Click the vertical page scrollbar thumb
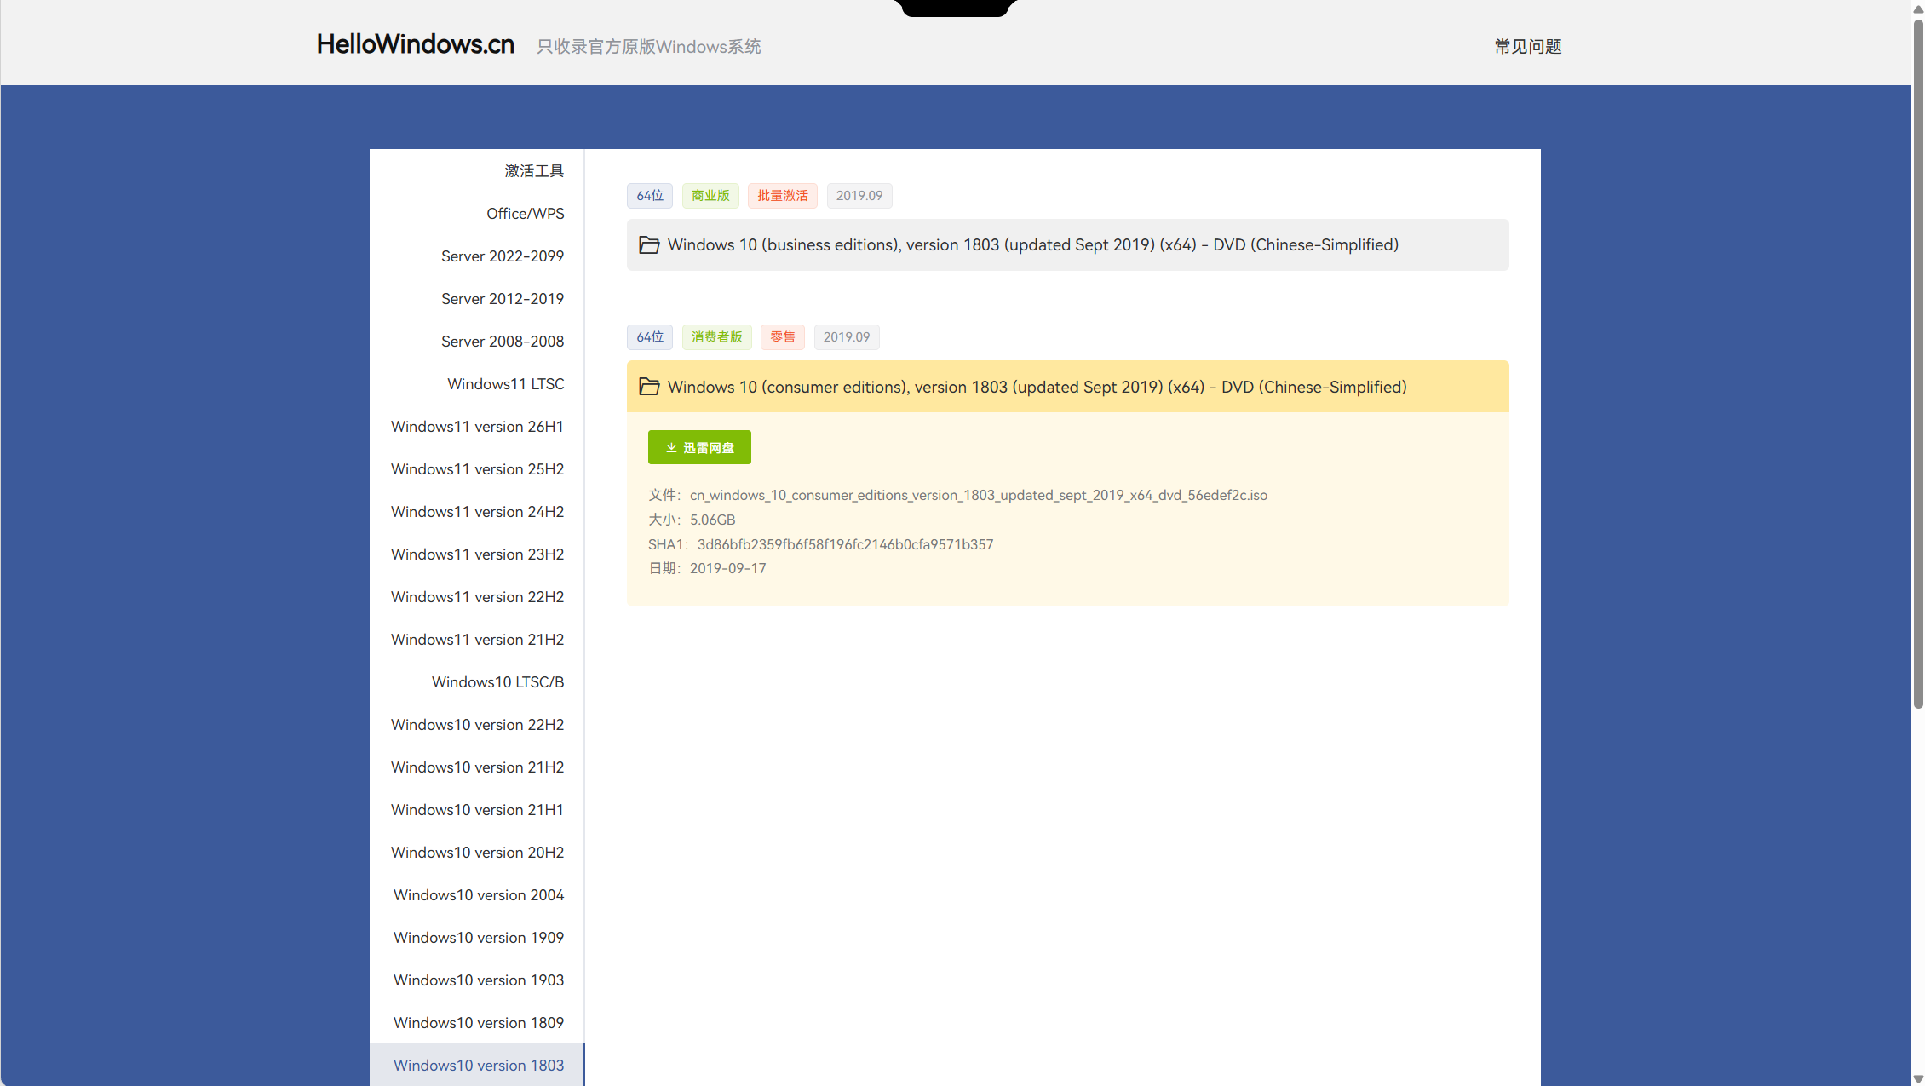 pyautogui.click(x=1918, y=363)
